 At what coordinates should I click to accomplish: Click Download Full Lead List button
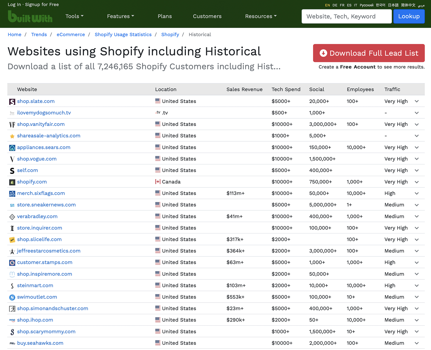[x=369, y=53]
